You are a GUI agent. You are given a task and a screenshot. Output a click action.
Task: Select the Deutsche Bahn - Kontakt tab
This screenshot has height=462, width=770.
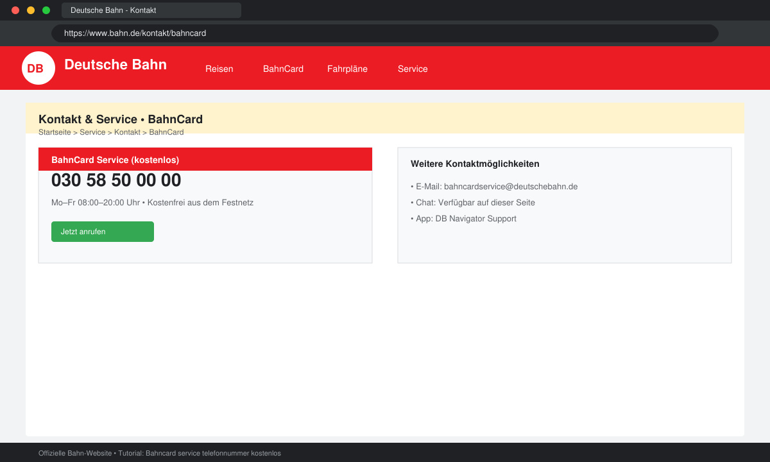point(151,10)
